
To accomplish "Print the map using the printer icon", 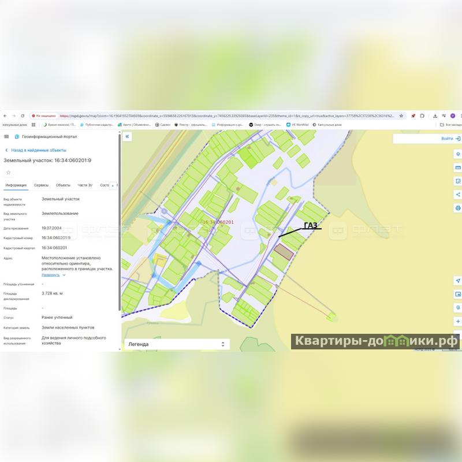I will pyautogui.click(x=457, y=208).
